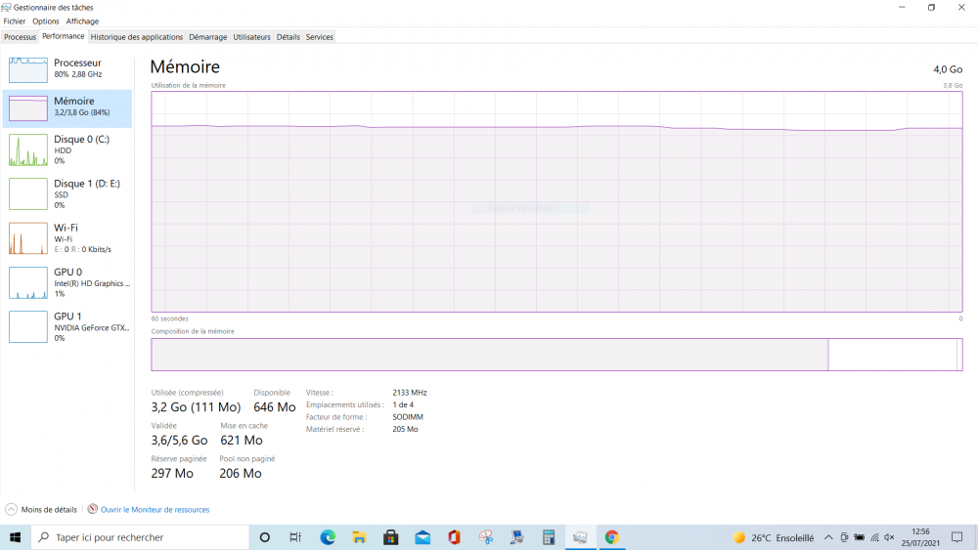Select GPU 0 Intel HD Graphics entry
Viewport: 978px width, 550px height.
click(x=67, y=282)
